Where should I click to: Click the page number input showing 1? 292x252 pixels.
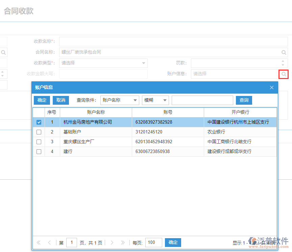pos(72,243)
